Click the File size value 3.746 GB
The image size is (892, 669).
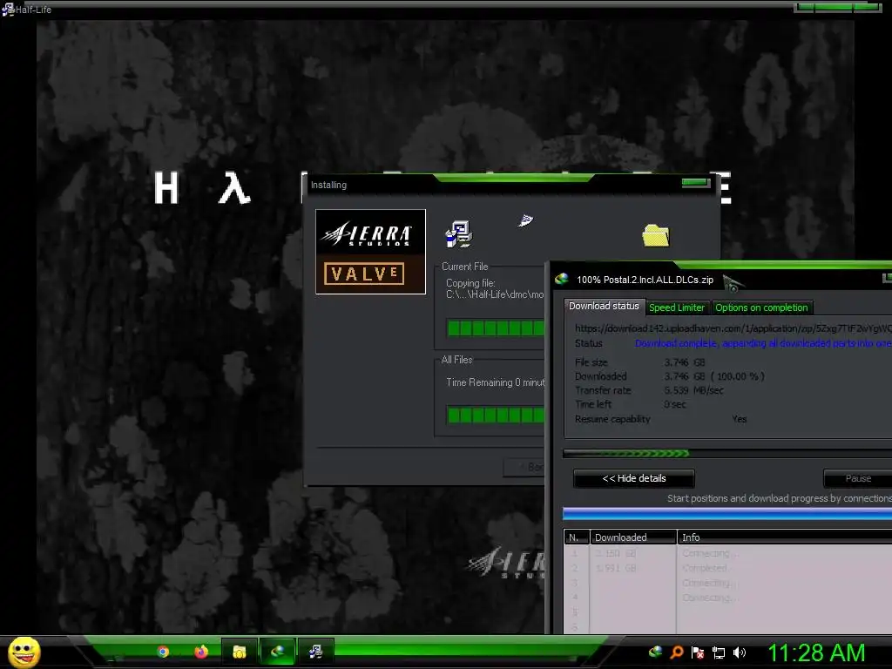pos(685,362)
